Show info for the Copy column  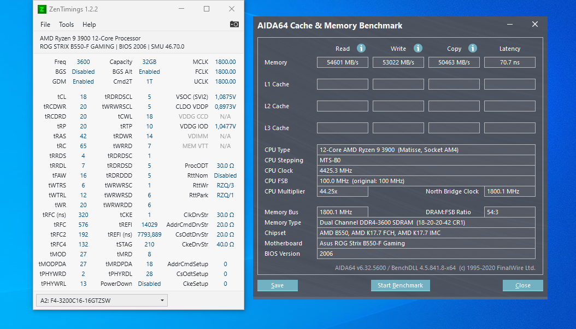pos(473,48)
